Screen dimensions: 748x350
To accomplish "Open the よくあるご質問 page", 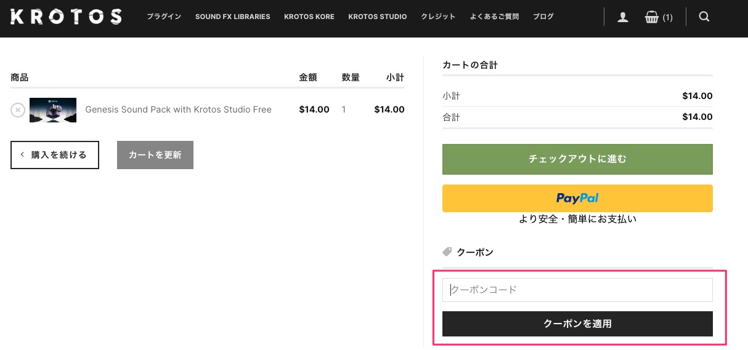I will click(494, 17).
